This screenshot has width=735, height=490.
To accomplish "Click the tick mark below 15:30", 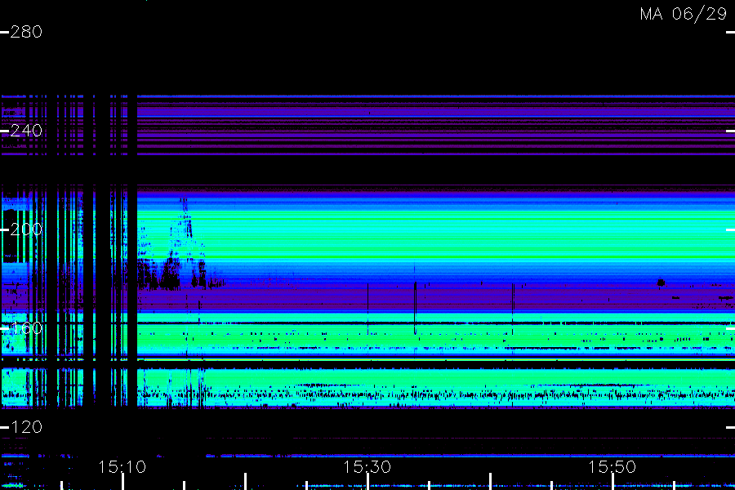I will tap(368, 482).
